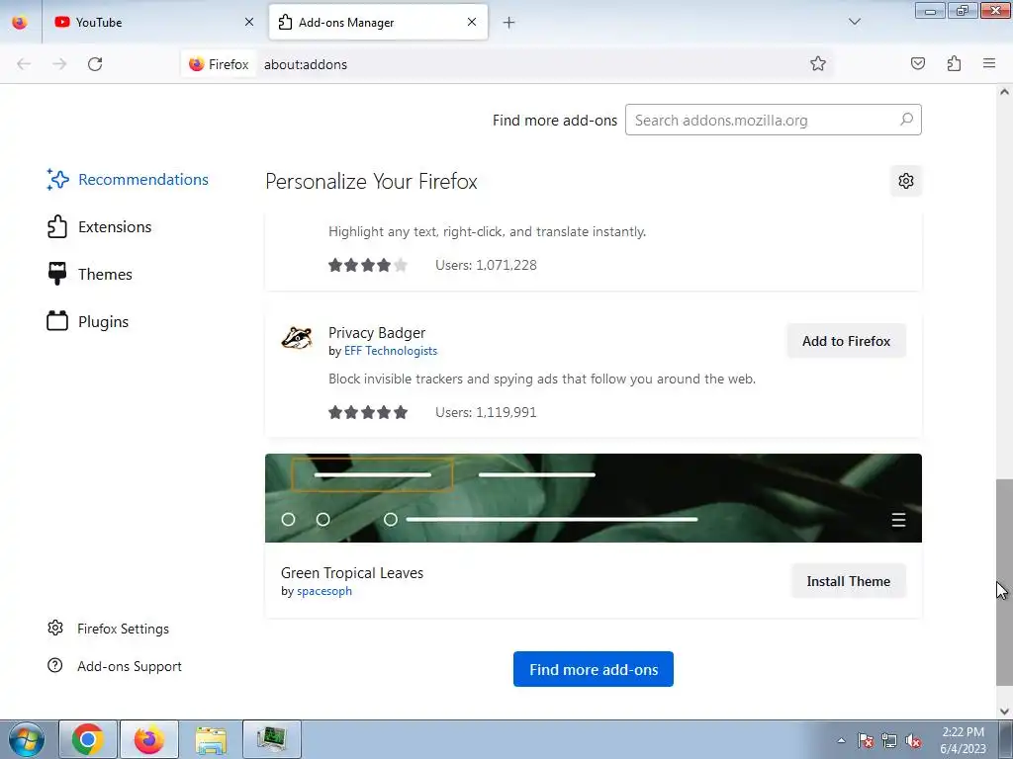Open a new tab with plus button
This screenshot has width=1013, height=759.
(509, 23)
